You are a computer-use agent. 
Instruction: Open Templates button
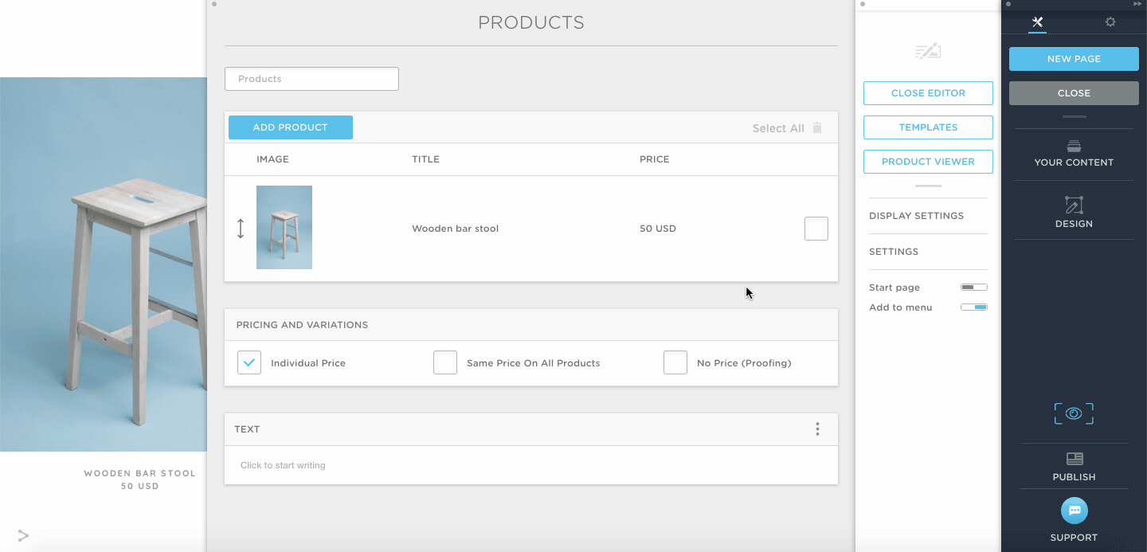coord(928,127)
